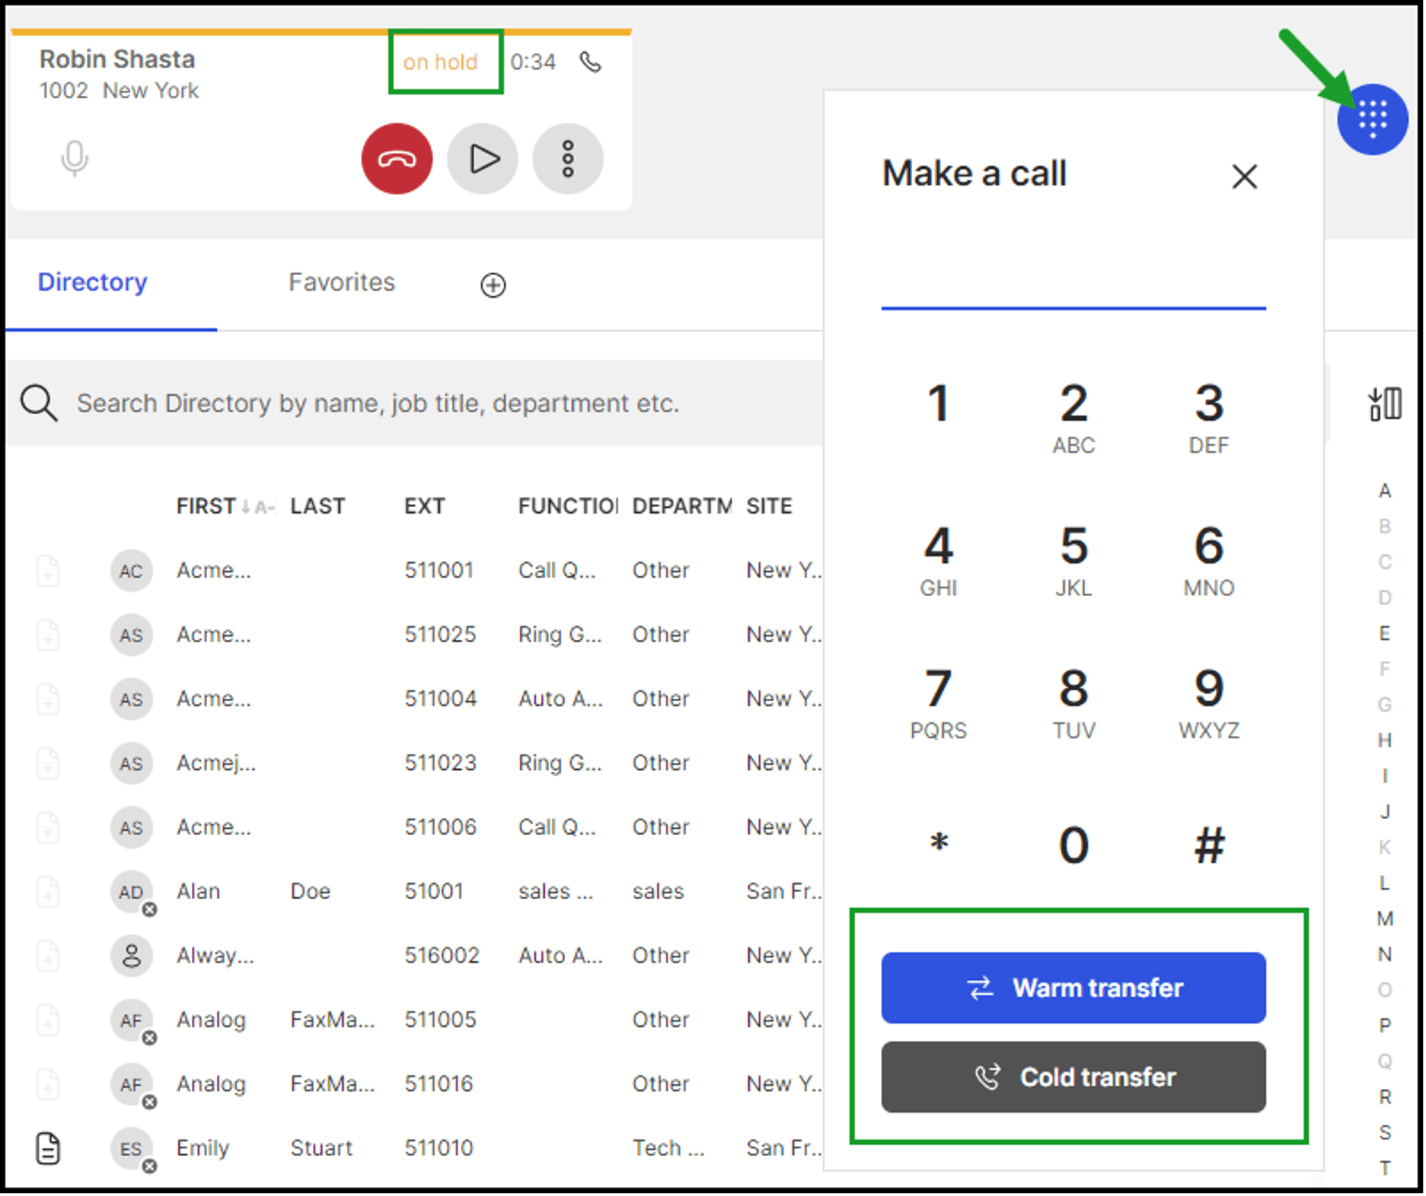Click the directory search magnifier icon
This screenshot has width=1426, height=1196.
39,403
